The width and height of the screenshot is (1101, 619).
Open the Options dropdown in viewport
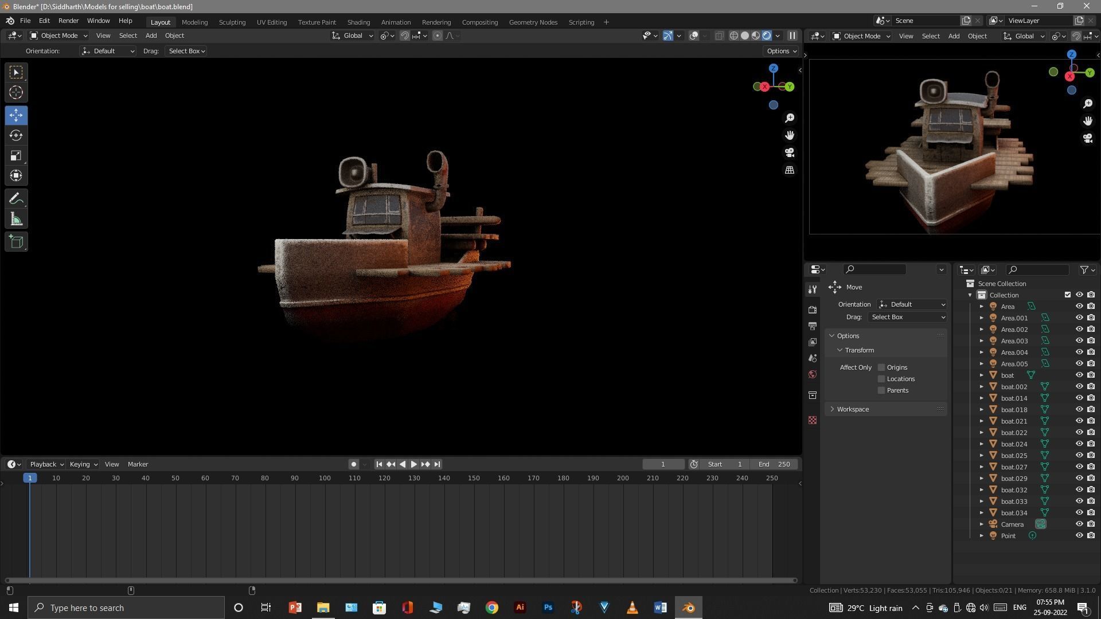(x=782, y=51)
